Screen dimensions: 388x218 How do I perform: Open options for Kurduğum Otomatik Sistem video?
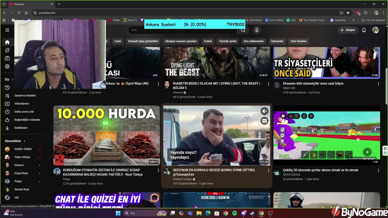tap(158, 170)
